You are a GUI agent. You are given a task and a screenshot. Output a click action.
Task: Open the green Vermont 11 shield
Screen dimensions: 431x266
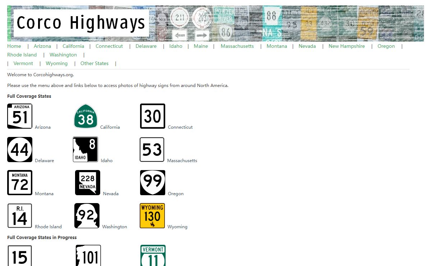[x=153, y=256]
